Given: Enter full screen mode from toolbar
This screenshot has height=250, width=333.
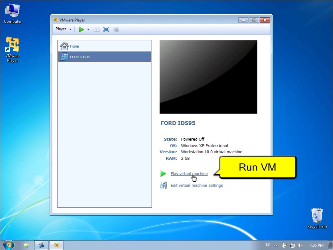Looking at the screenshot, I should click(106, 29).
